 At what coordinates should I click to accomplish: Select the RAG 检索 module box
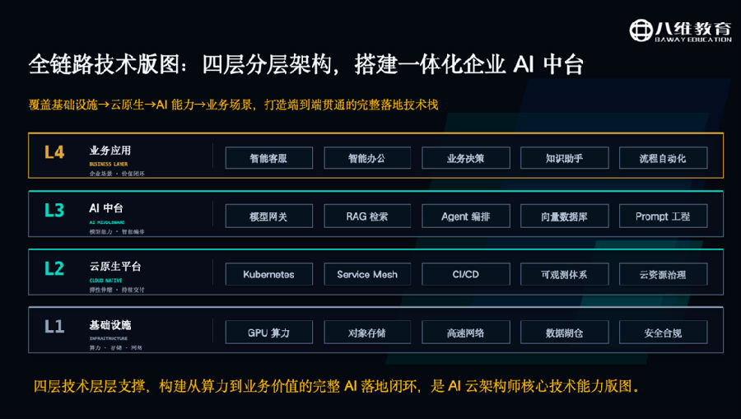click(x=367, y=216)
